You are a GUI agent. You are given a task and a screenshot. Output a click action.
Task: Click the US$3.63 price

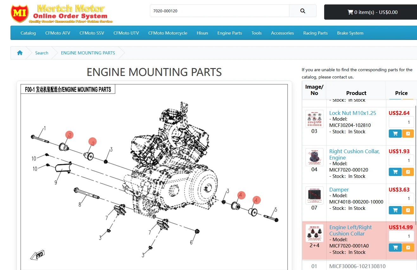399,190
